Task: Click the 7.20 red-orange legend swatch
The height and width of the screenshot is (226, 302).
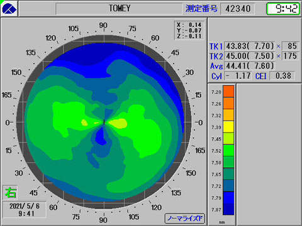Action: tap(228, 92)
